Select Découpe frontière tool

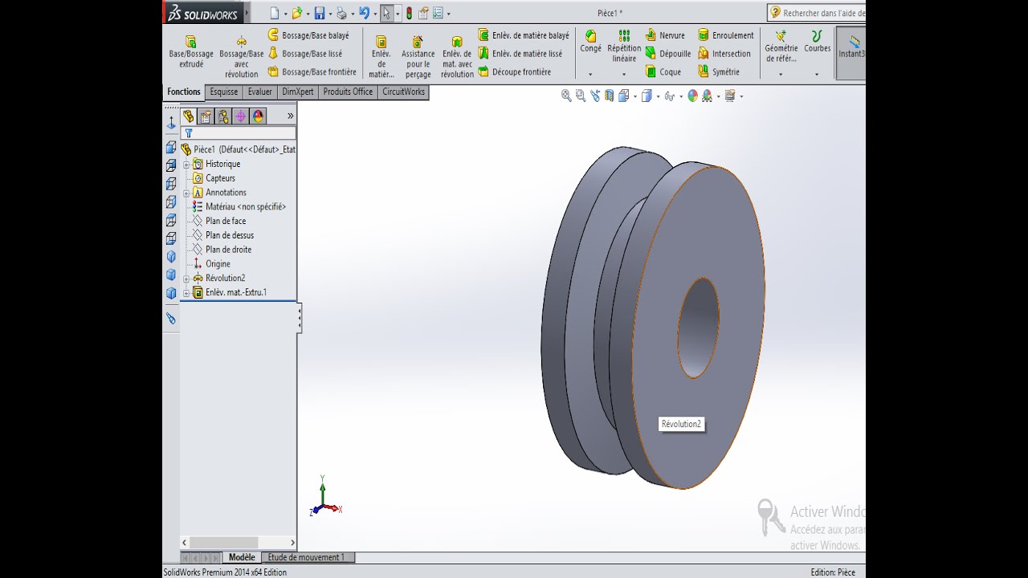[515, 72]
